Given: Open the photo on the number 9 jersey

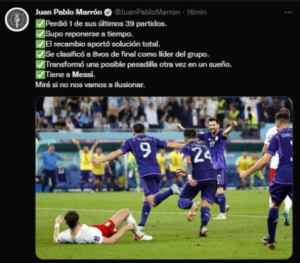Looking at the screenshot, I should tap(145, 150).
